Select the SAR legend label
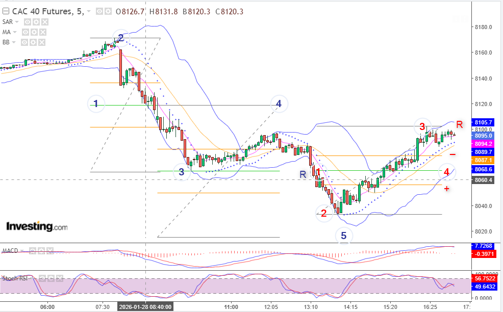This screenshot has width=503, height=312. coord(8,22)
